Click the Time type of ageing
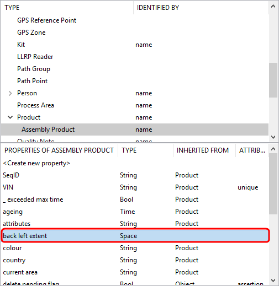 (127, 212)
